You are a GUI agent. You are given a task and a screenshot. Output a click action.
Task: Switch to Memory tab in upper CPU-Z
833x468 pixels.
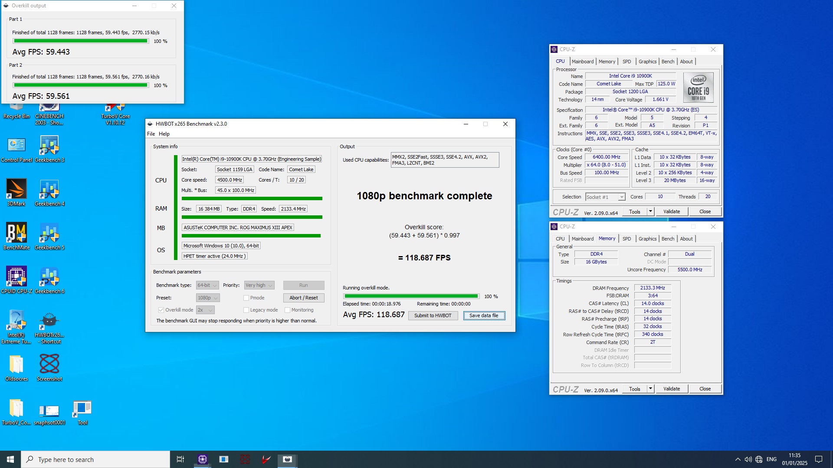coord(607,62)
